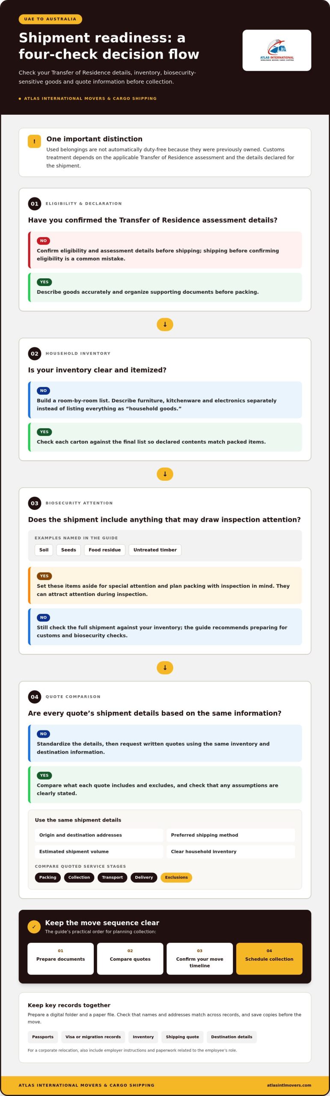Click the yellow checkmark circle icon
Viewport: 330px width, 1096px height.
[34, 927]
